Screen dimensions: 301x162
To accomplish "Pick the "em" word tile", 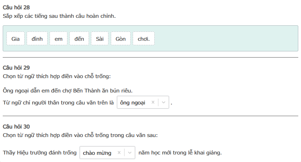I will pos(58,39).
